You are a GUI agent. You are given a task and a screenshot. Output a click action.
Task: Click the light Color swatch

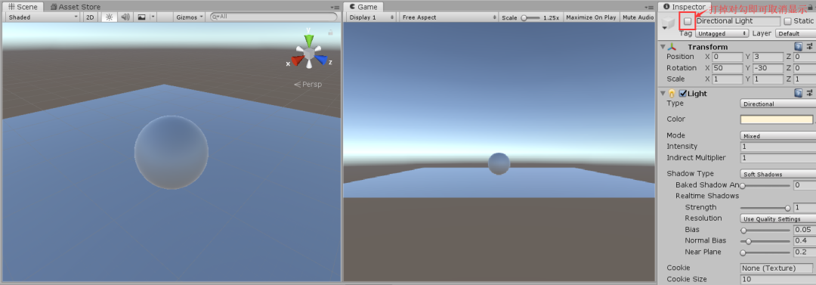click(777, 119)
